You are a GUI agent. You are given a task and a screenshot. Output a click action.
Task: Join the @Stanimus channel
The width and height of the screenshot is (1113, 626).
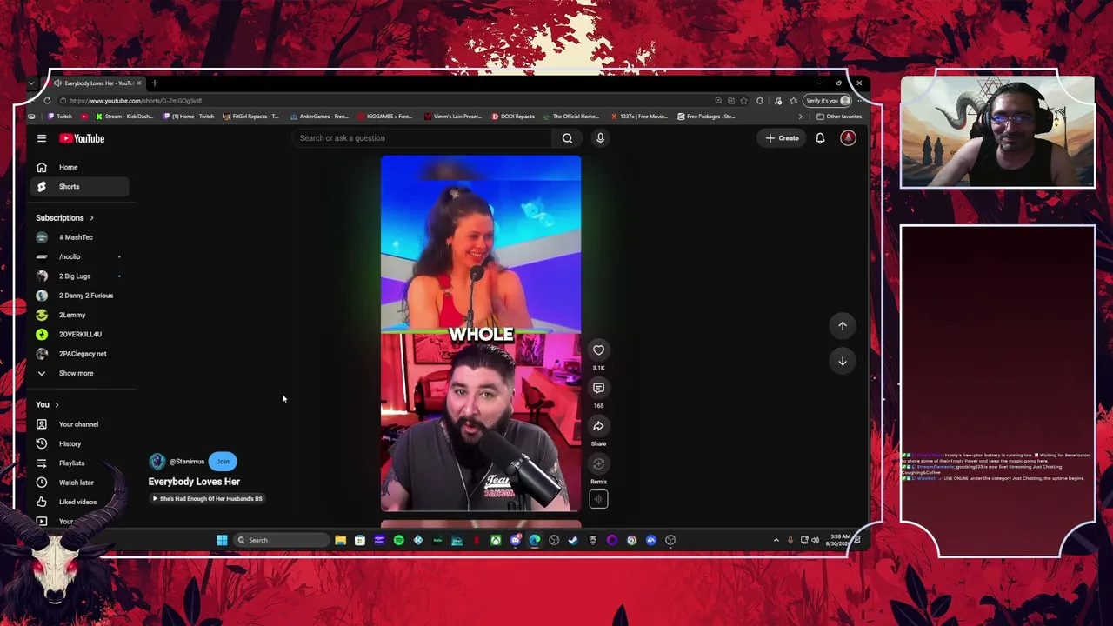point(223,462)
